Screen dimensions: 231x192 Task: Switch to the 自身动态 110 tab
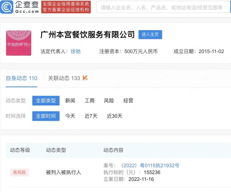pyautogui.click(x=21, y=78)
